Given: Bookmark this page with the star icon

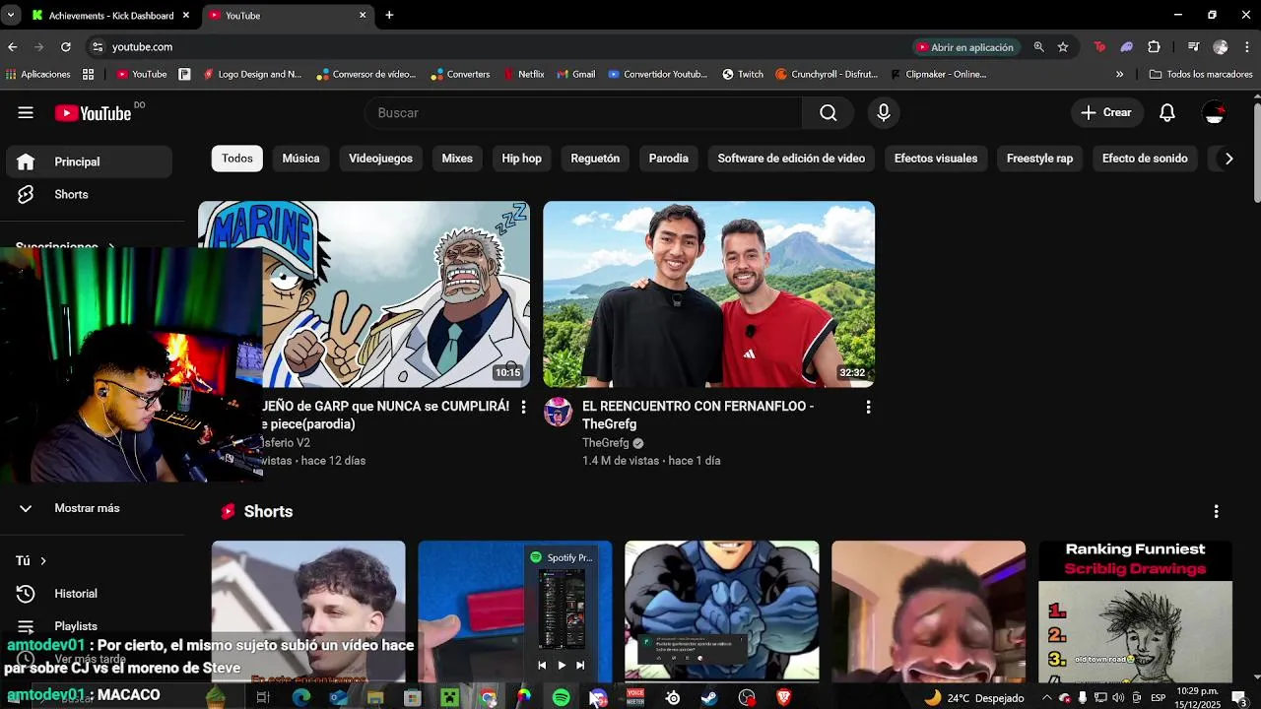Looking at the screenshot, I should coord(1063,46).
